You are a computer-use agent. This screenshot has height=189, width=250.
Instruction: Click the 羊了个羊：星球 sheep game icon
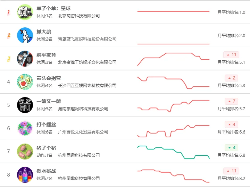pos(25,12)
